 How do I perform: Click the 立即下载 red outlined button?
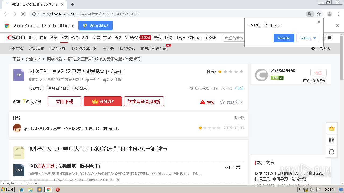pyautogui.click(x=64, y=102)
